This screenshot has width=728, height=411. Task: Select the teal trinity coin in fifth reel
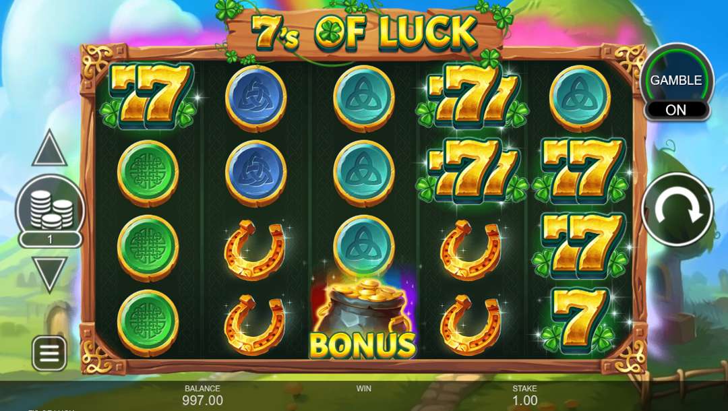(580, 98)
